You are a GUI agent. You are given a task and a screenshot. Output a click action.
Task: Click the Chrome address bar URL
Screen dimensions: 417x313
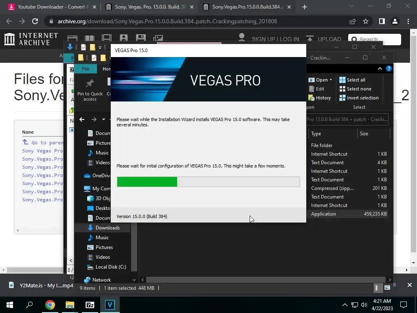coord(167,21)
